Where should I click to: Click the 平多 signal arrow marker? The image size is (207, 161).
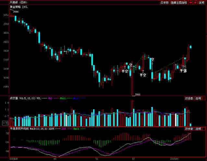coord(183,70)
